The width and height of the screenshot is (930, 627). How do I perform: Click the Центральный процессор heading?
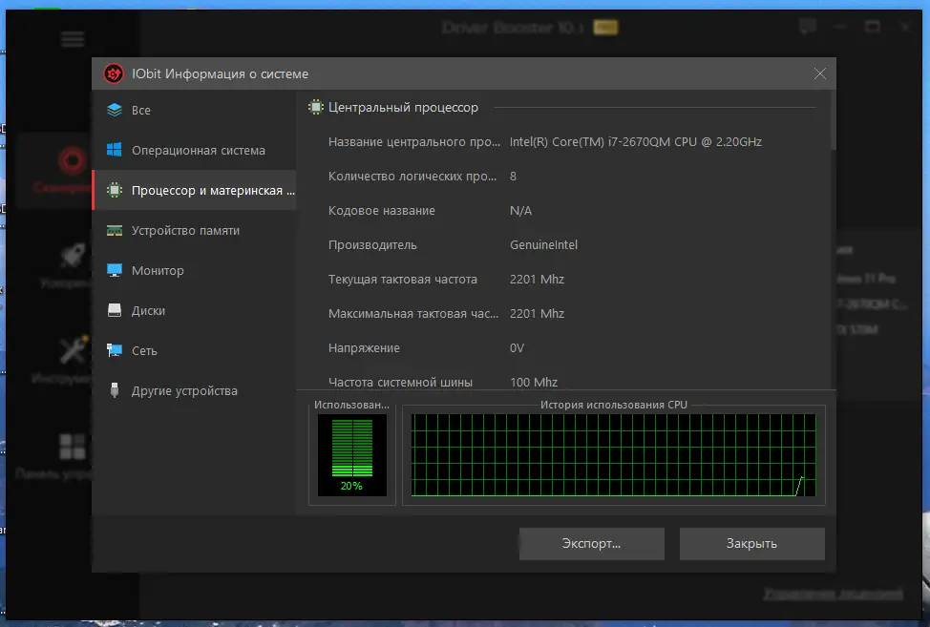click(x=403, y=107)
